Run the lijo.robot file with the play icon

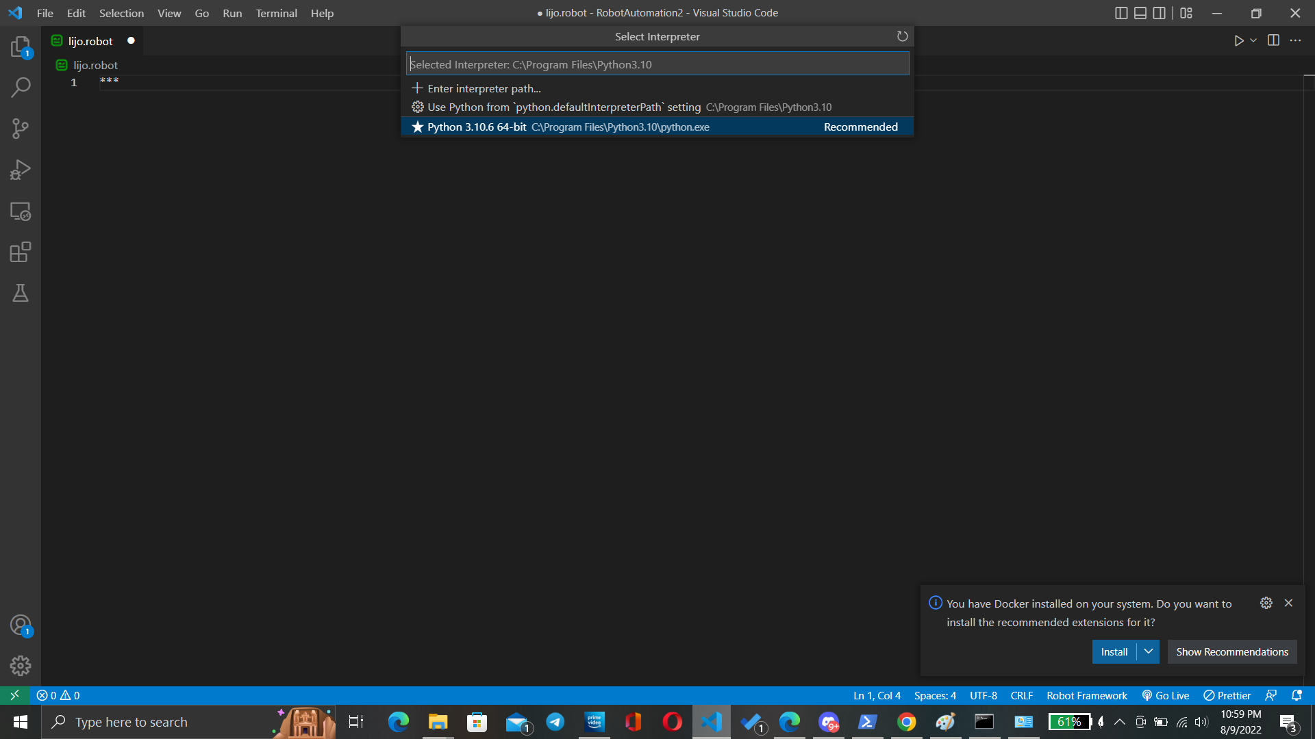coord(1239,40)
